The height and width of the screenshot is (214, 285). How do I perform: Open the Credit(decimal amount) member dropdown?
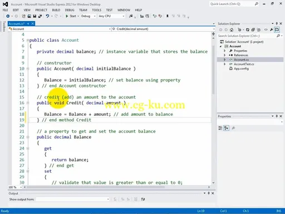point(163,29)
